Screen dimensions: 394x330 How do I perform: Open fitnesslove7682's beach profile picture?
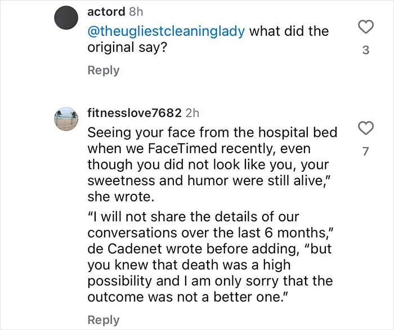[66, 119]
